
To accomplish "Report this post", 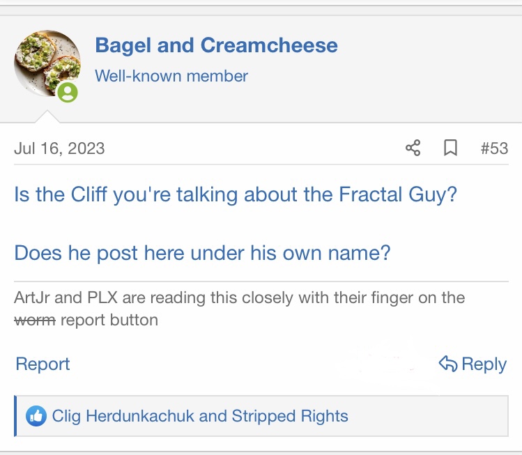I will [x=43, y=364].
